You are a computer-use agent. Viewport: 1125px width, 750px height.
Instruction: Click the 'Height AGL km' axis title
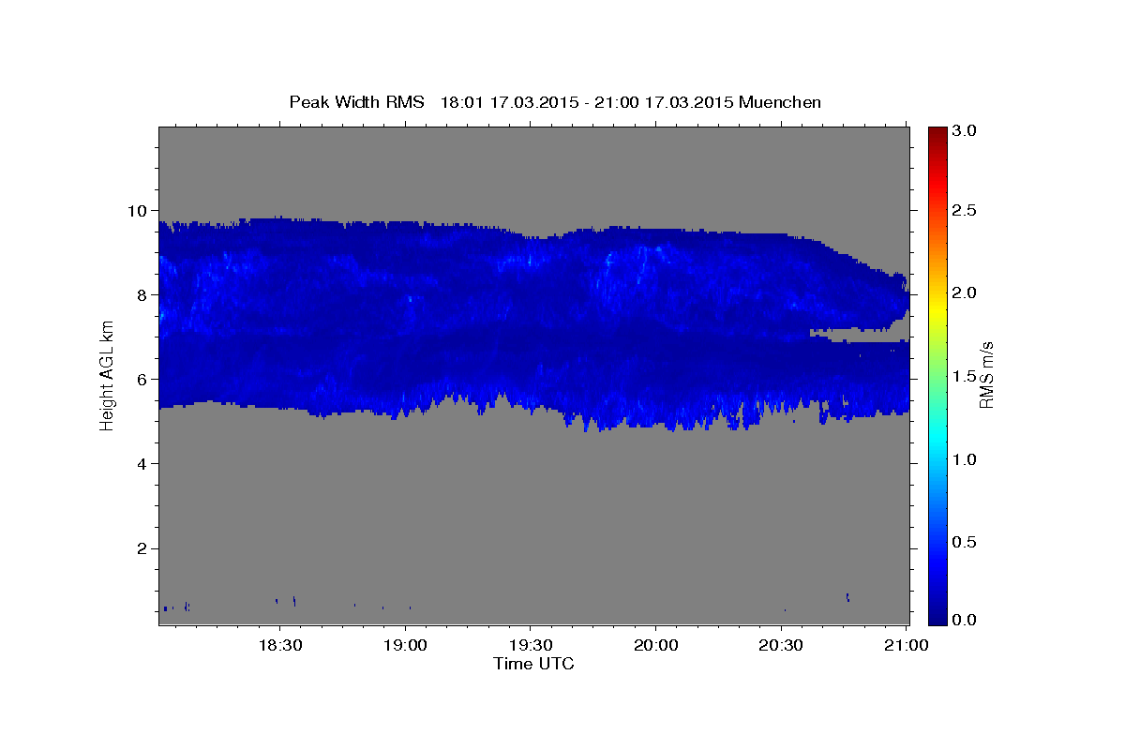point(108,375)
